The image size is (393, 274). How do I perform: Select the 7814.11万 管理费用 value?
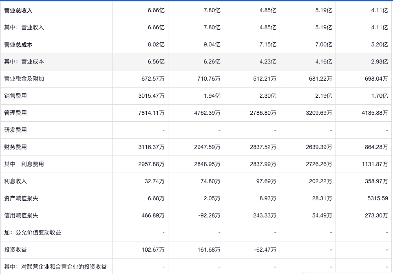point(151,113)
